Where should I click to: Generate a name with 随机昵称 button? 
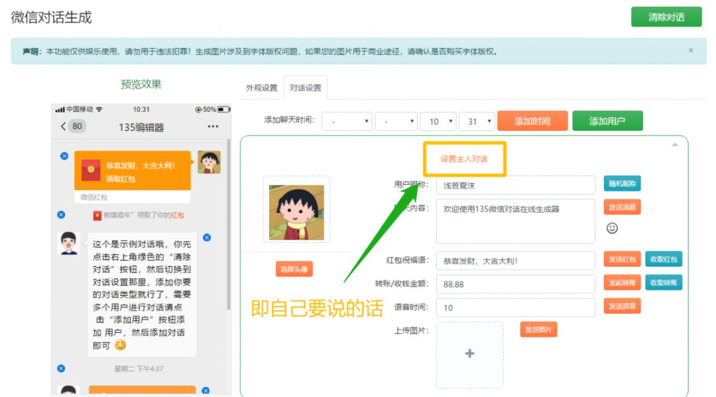click(x=622, y=184)
